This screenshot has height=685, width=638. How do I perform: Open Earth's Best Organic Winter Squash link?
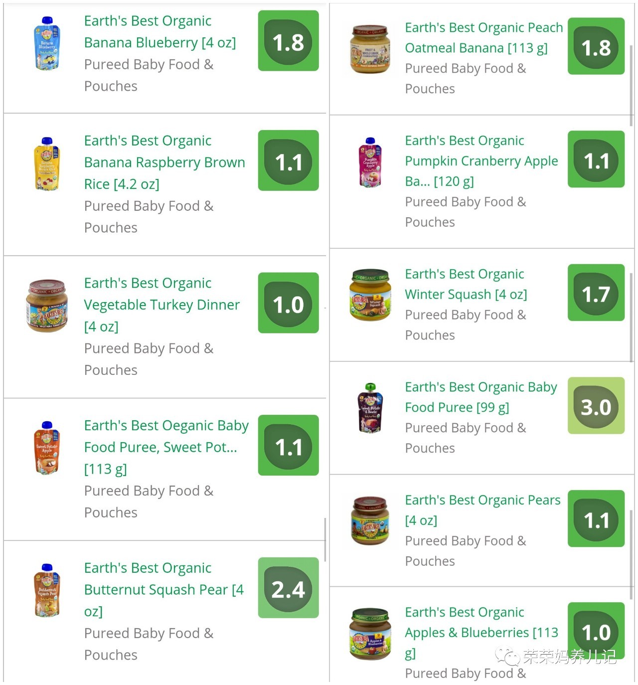tap(466, 284)
